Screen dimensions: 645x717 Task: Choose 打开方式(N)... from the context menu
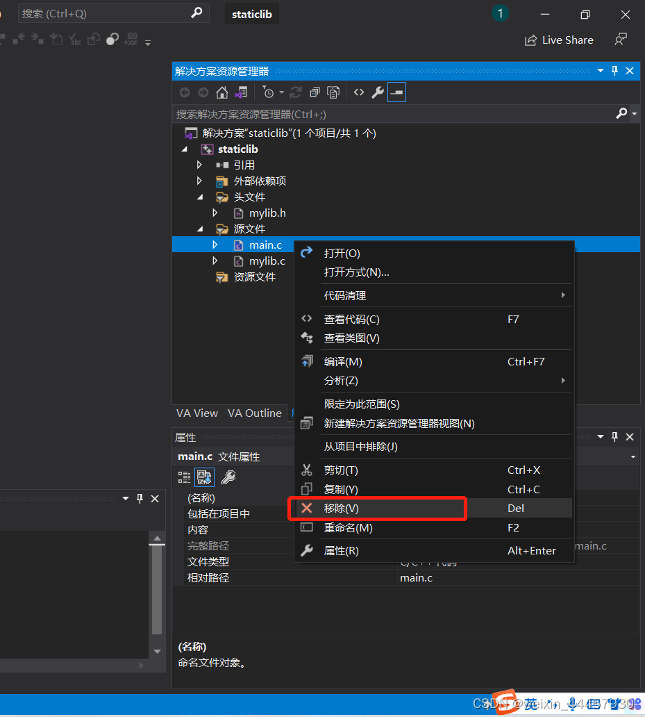pos(433,272)
